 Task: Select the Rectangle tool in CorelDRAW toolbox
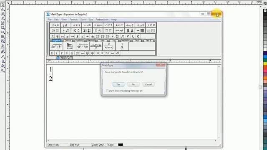(x=3, y=27)
